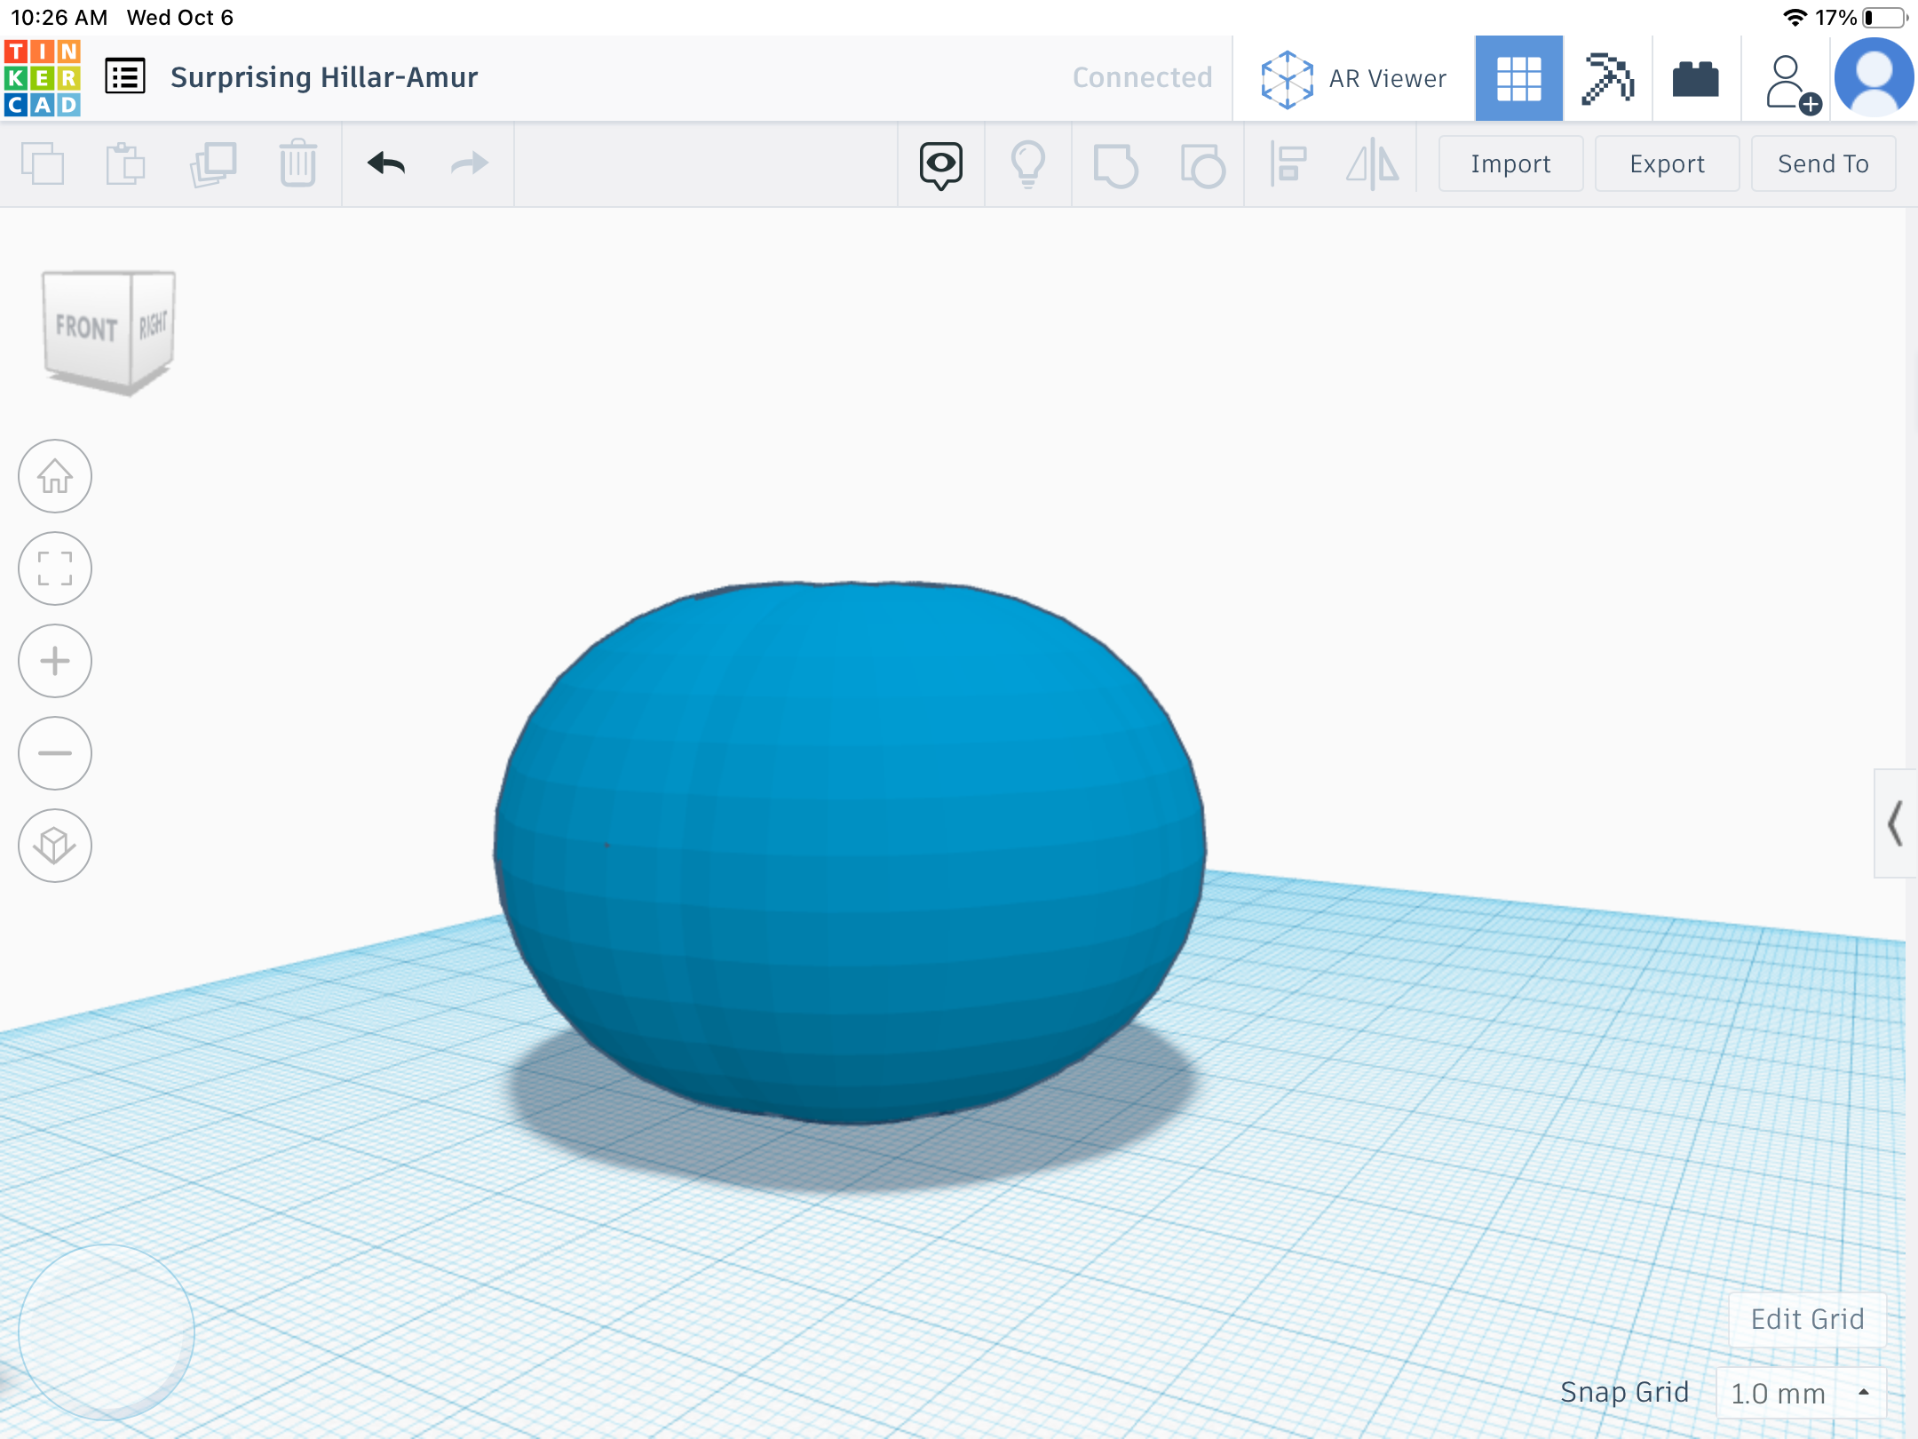Click the Copy icon in toolbar
Viewport: 1918px width, 1439px height.
pyautogui.click(x=42, y=163)
